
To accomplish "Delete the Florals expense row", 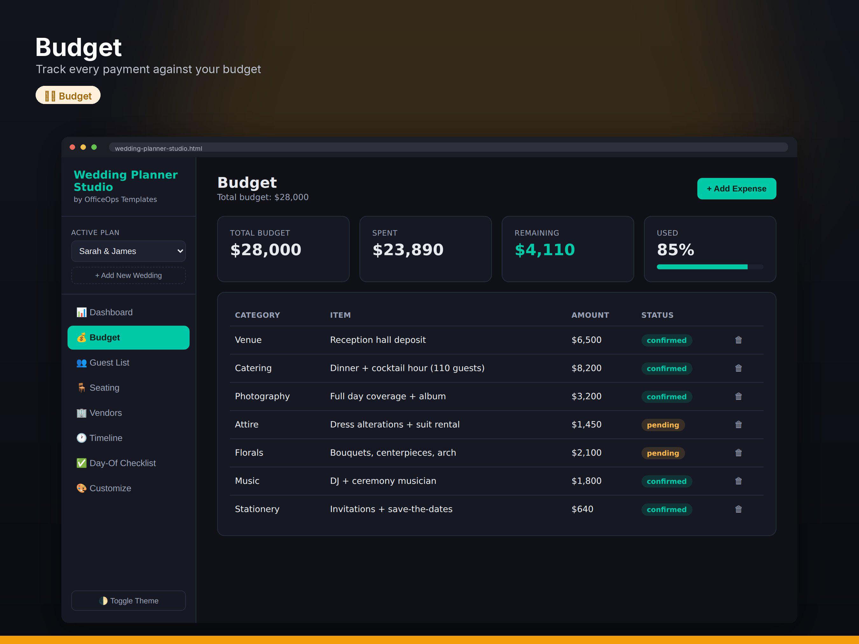I will click(x=738, y=453).
